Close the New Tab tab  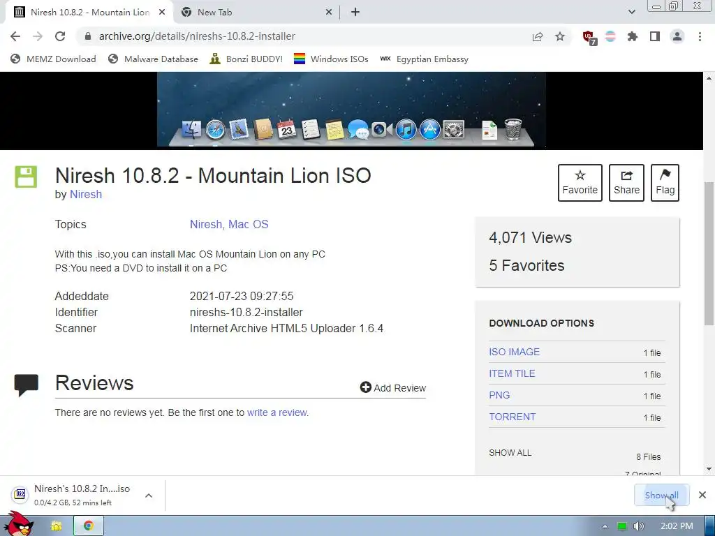(x=329, y=13)
